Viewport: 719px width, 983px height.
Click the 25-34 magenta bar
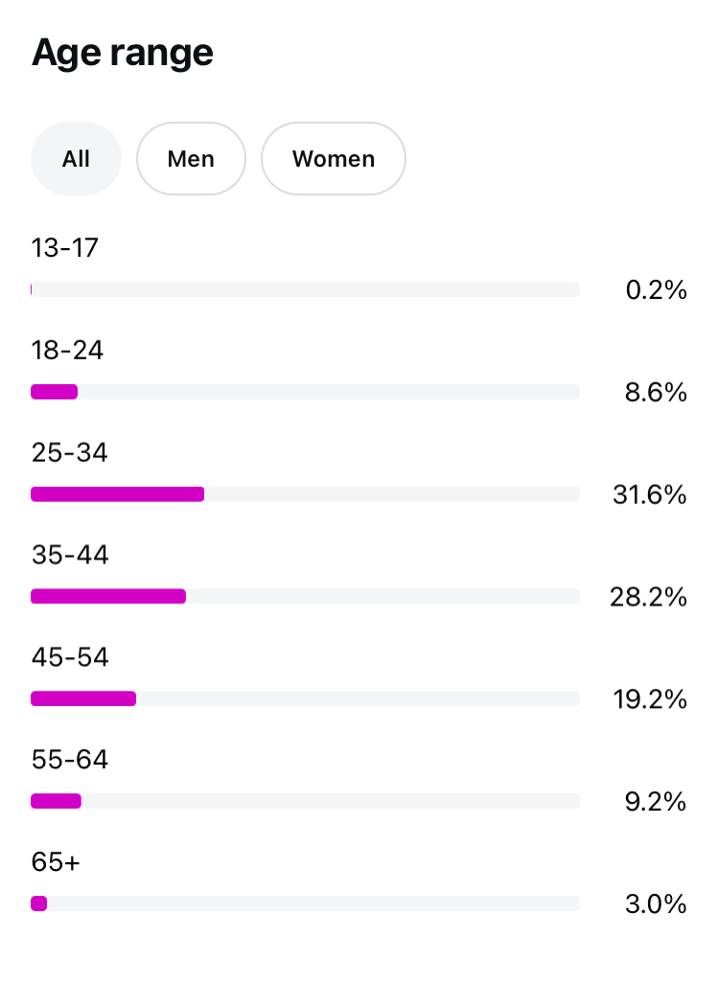(x=118, y=494)
